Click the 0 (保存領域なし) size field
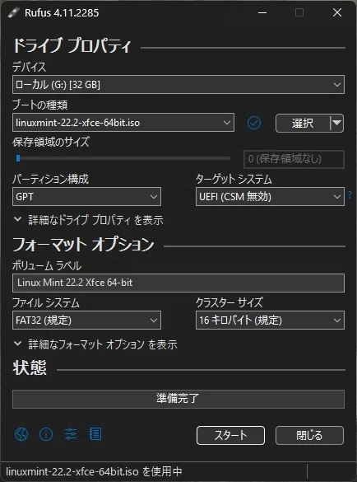The image size is (357, 482). coord(294,159)
